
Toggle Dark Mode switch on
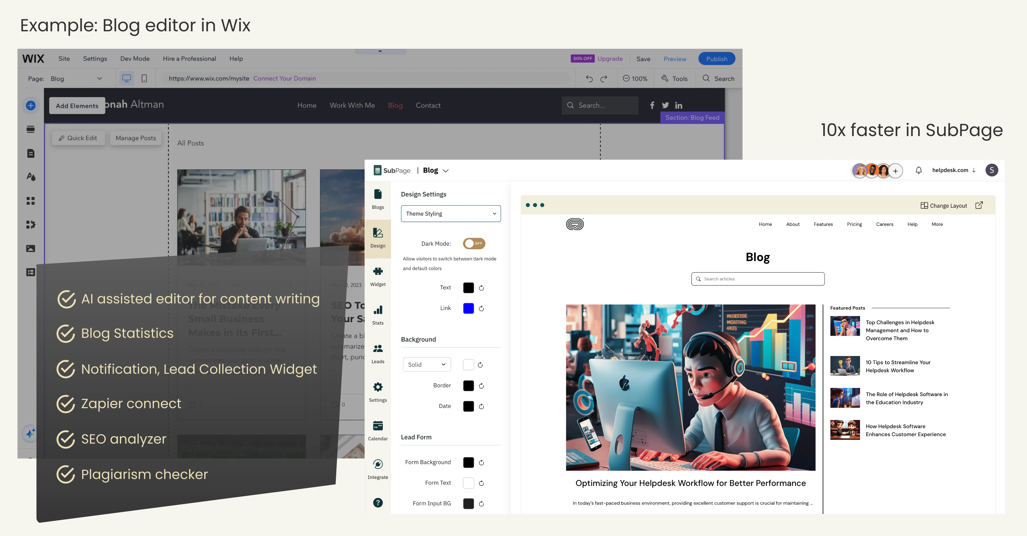point(474,244)
